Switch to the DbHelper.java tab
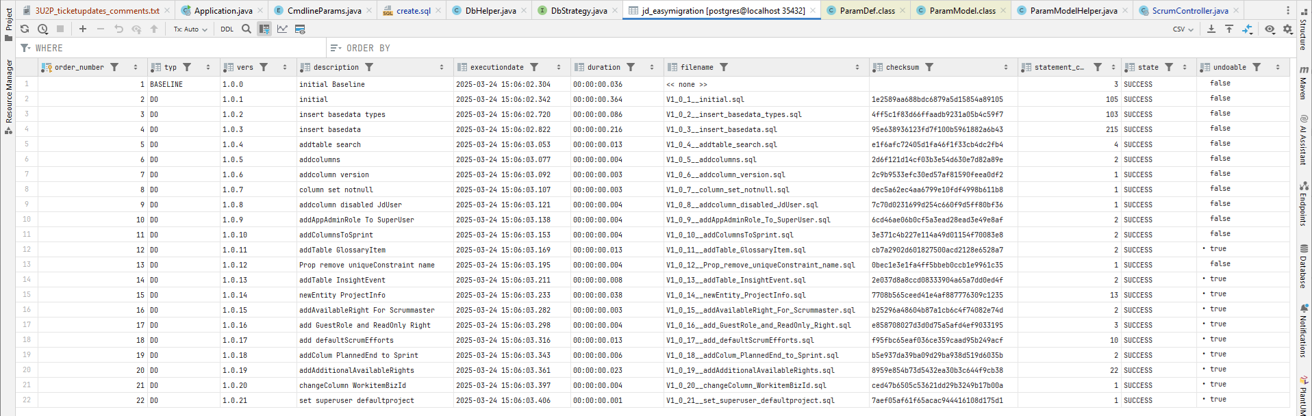This screenshot has height=416, width=1312. point(490,10)
